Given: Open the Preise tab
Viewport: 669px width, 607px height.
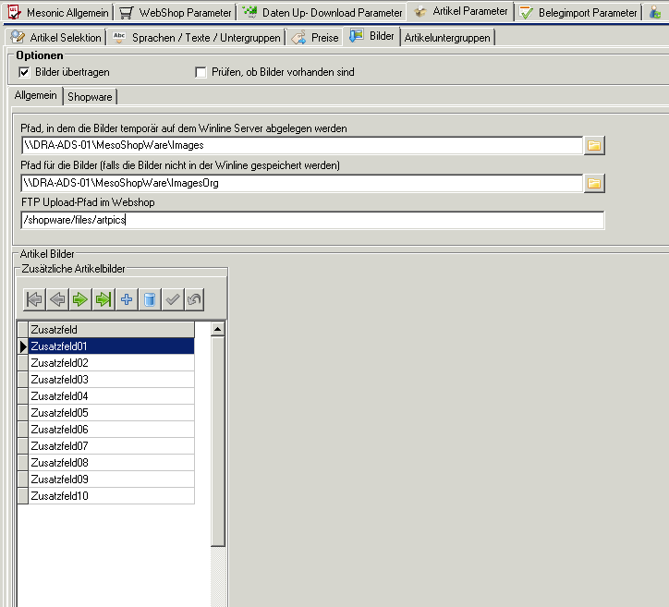Looking at the screenshot, I should pyautogui.click(x=314, y=38).
